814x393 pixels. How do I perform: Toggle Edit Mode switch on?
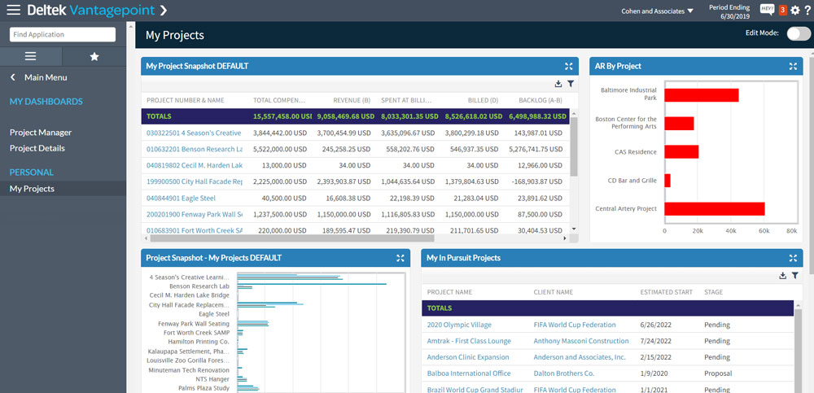coord(798,33)
